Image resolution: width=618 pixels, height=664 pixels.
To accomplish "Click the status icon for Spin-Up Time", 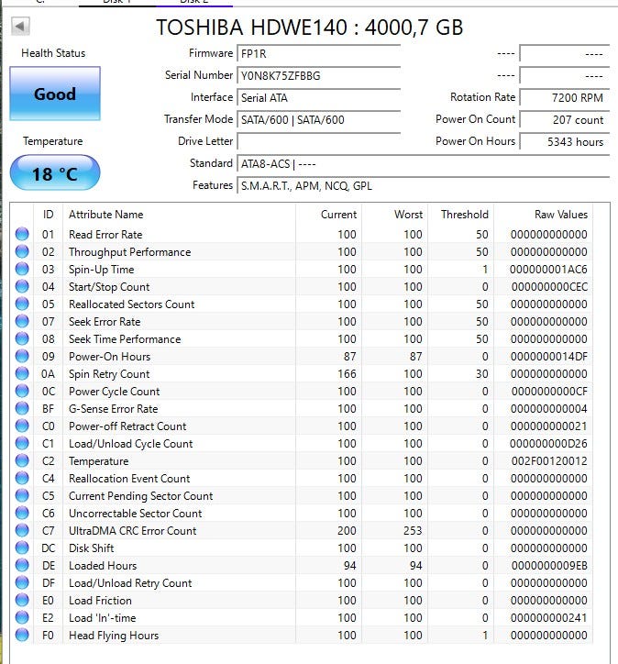I will [x=22, y=269].
